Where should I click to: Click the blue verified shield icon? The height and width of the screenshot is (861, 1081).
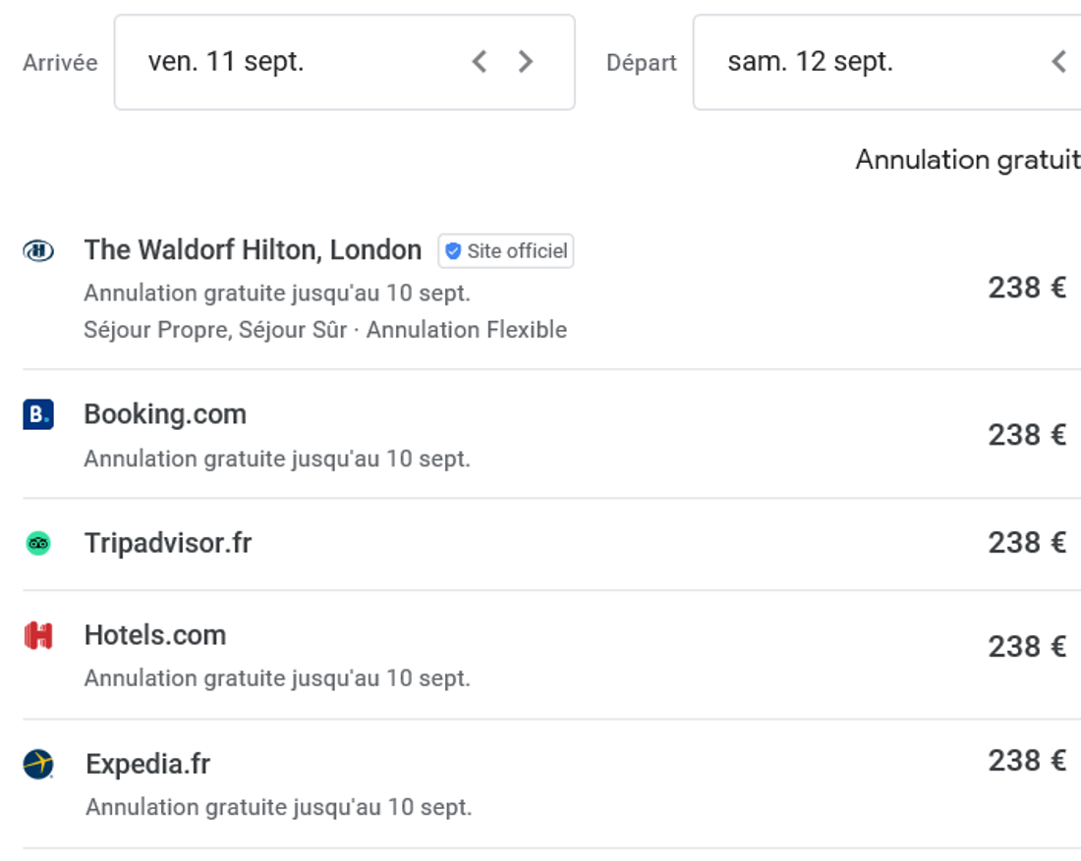pos(453,251)
